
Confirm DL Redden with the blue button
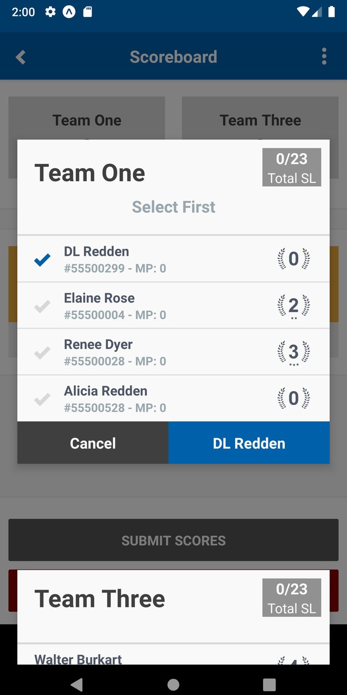tap(249, 443)
